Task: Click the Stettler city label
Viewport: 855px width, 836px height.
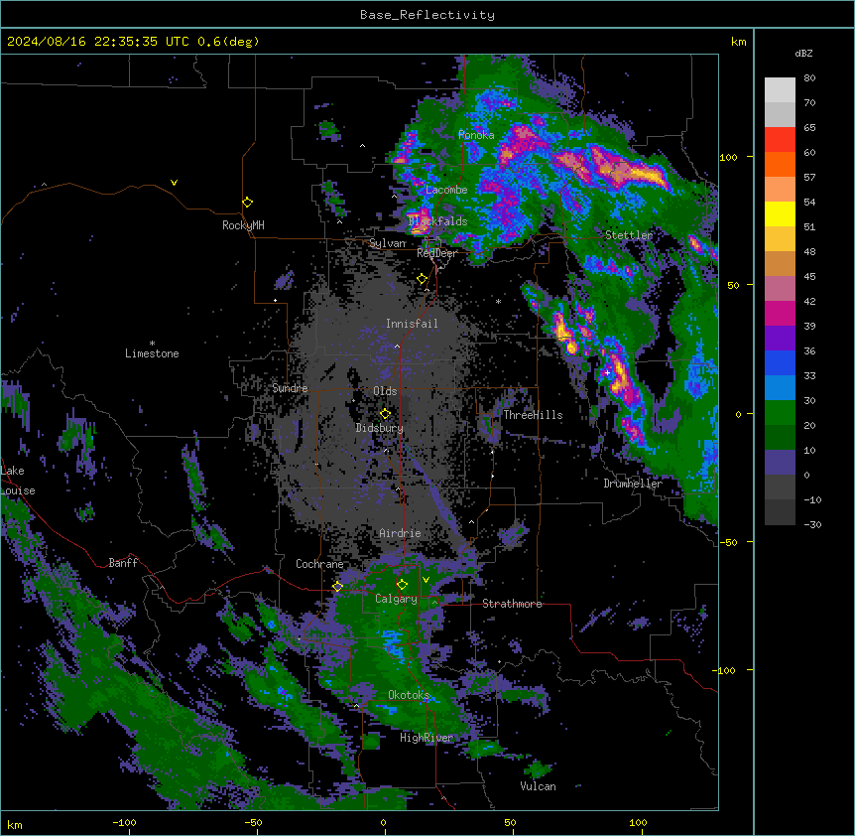Action: coord(629,235)
